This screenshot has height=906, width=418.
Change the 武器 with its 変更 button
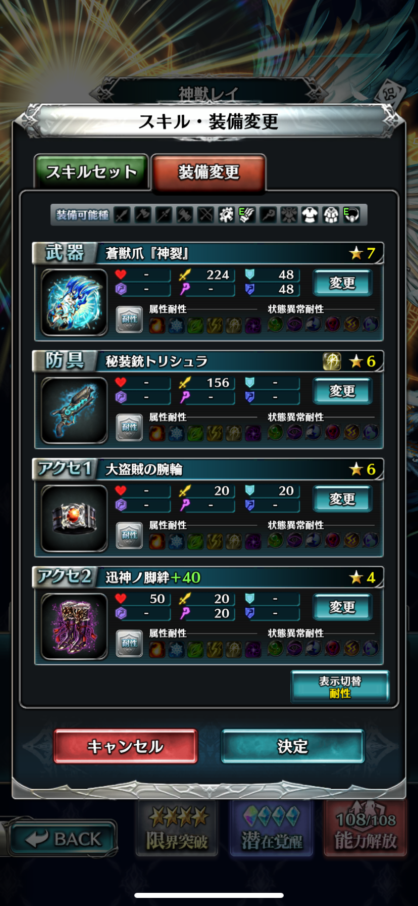(x=343, y=283)
